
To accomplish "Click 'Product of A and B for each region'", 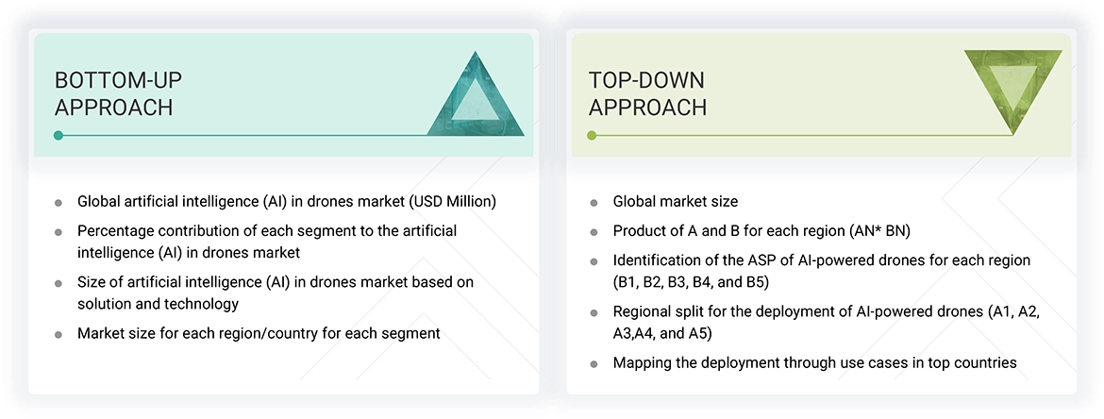I will pyautogui.click(x=762, y=231).
